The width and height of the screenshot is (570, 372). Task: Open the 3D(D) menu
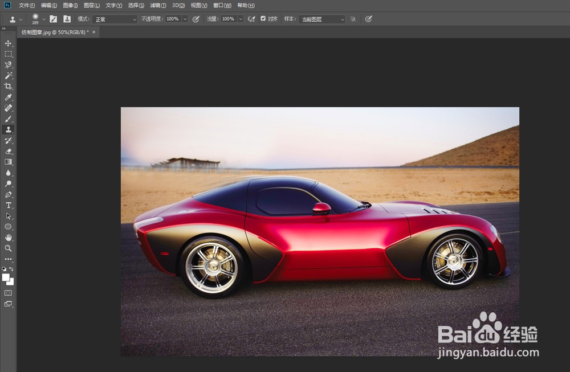(x=178, y=6)
